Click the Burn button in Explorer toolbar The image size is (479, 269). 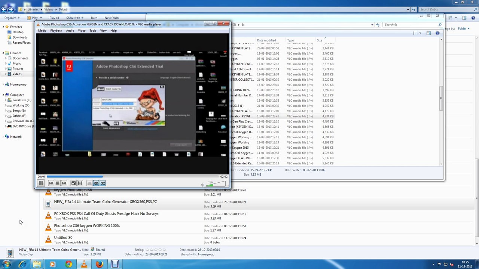[x=94, y=18]
